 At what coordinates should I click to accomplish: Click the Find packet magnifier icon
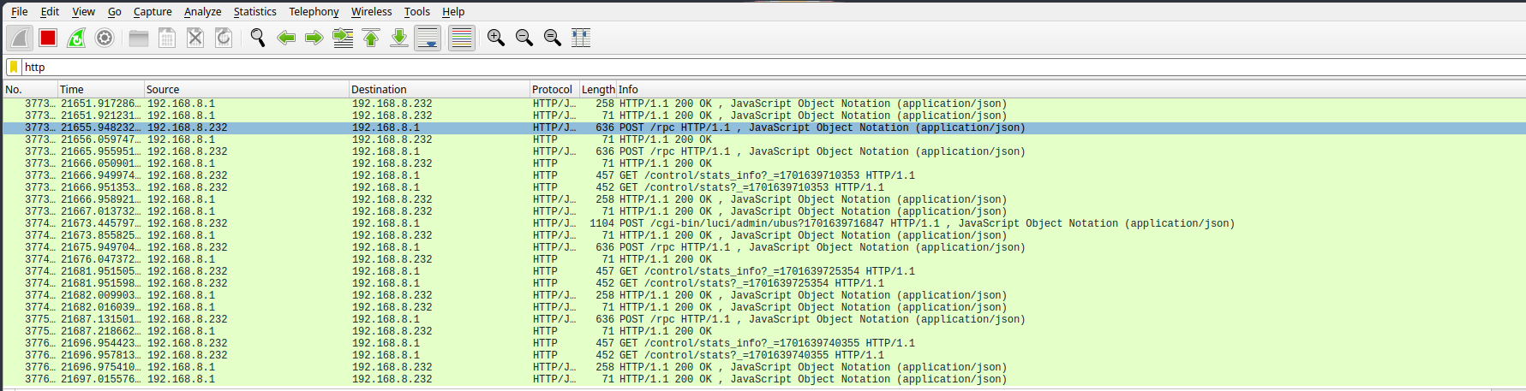pyautogui.click(x=257, y=38)
